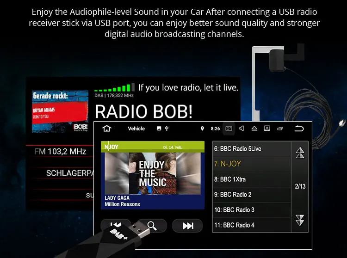Select station 9: BBC Radio 2
The height and width of the screenshot is (258, 347).
pos(252,195)
